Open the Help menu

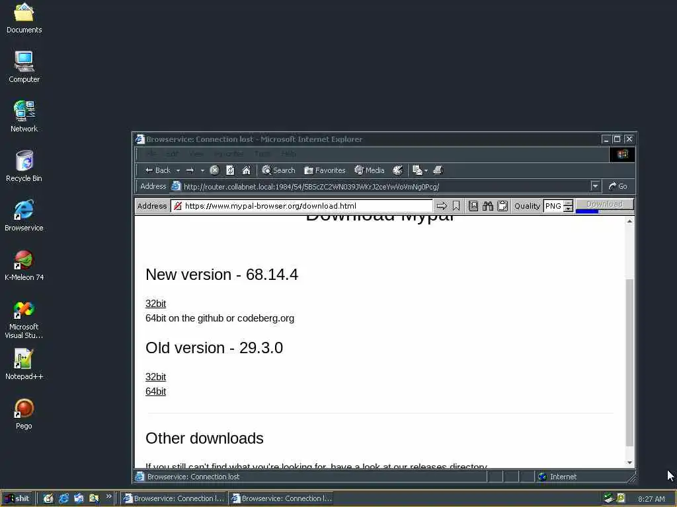click(x=288, y=154)
